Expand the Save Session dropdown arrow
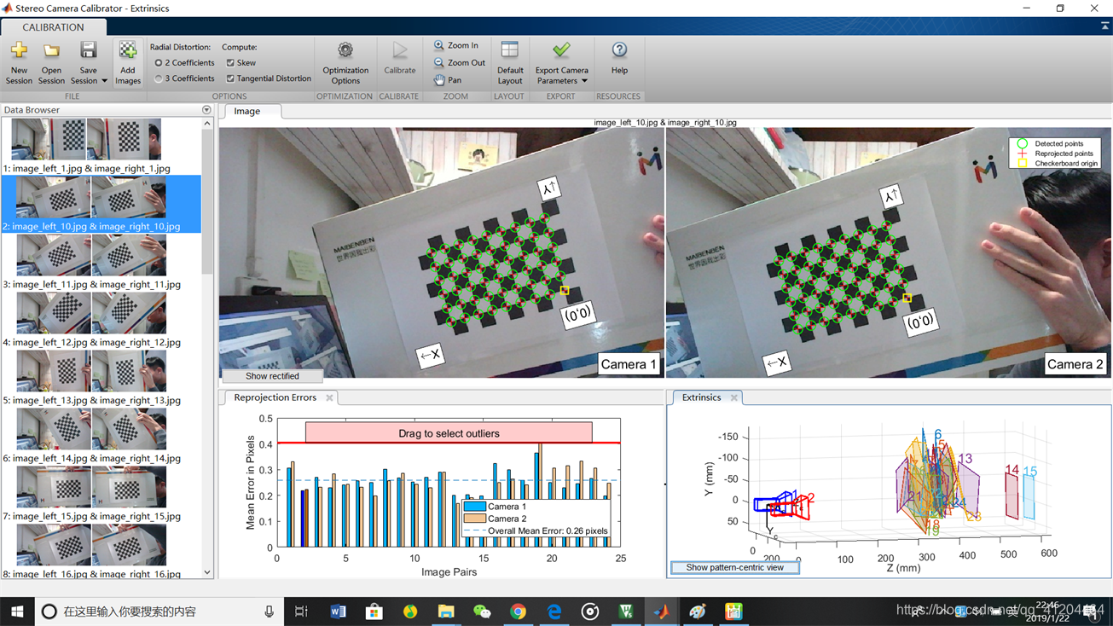This screenshot has height=626, width=1113. tap(104, 81)
